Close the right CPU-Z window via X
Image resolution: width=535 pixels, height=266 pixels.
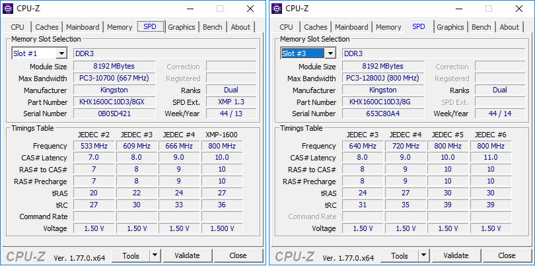[519, 9]
